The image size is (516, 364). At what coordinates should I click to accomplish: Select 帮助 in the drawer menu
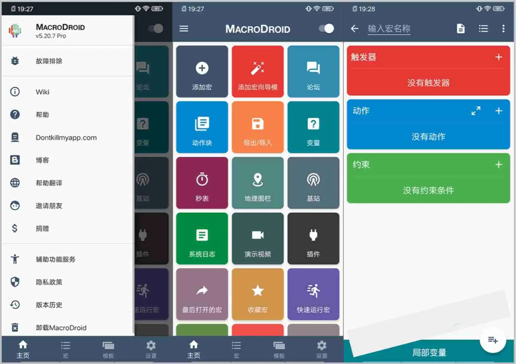(x=67, y=115)
